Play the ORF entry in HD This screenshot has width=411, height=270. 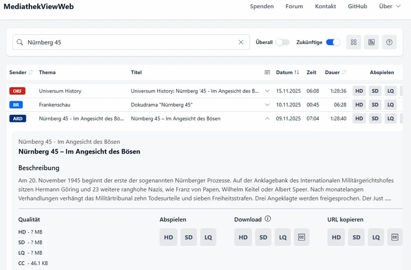tap(359, 91)
